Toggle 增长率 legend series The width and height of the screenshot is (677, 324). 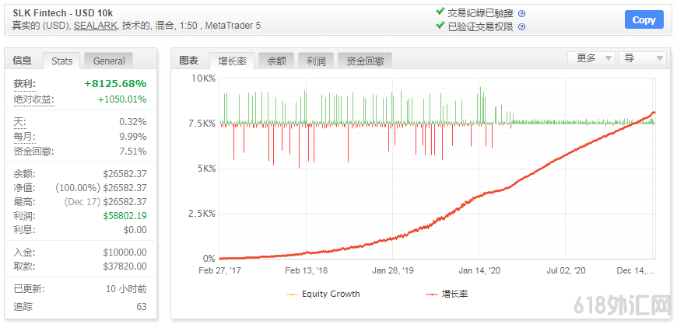[x=447, y=294]
